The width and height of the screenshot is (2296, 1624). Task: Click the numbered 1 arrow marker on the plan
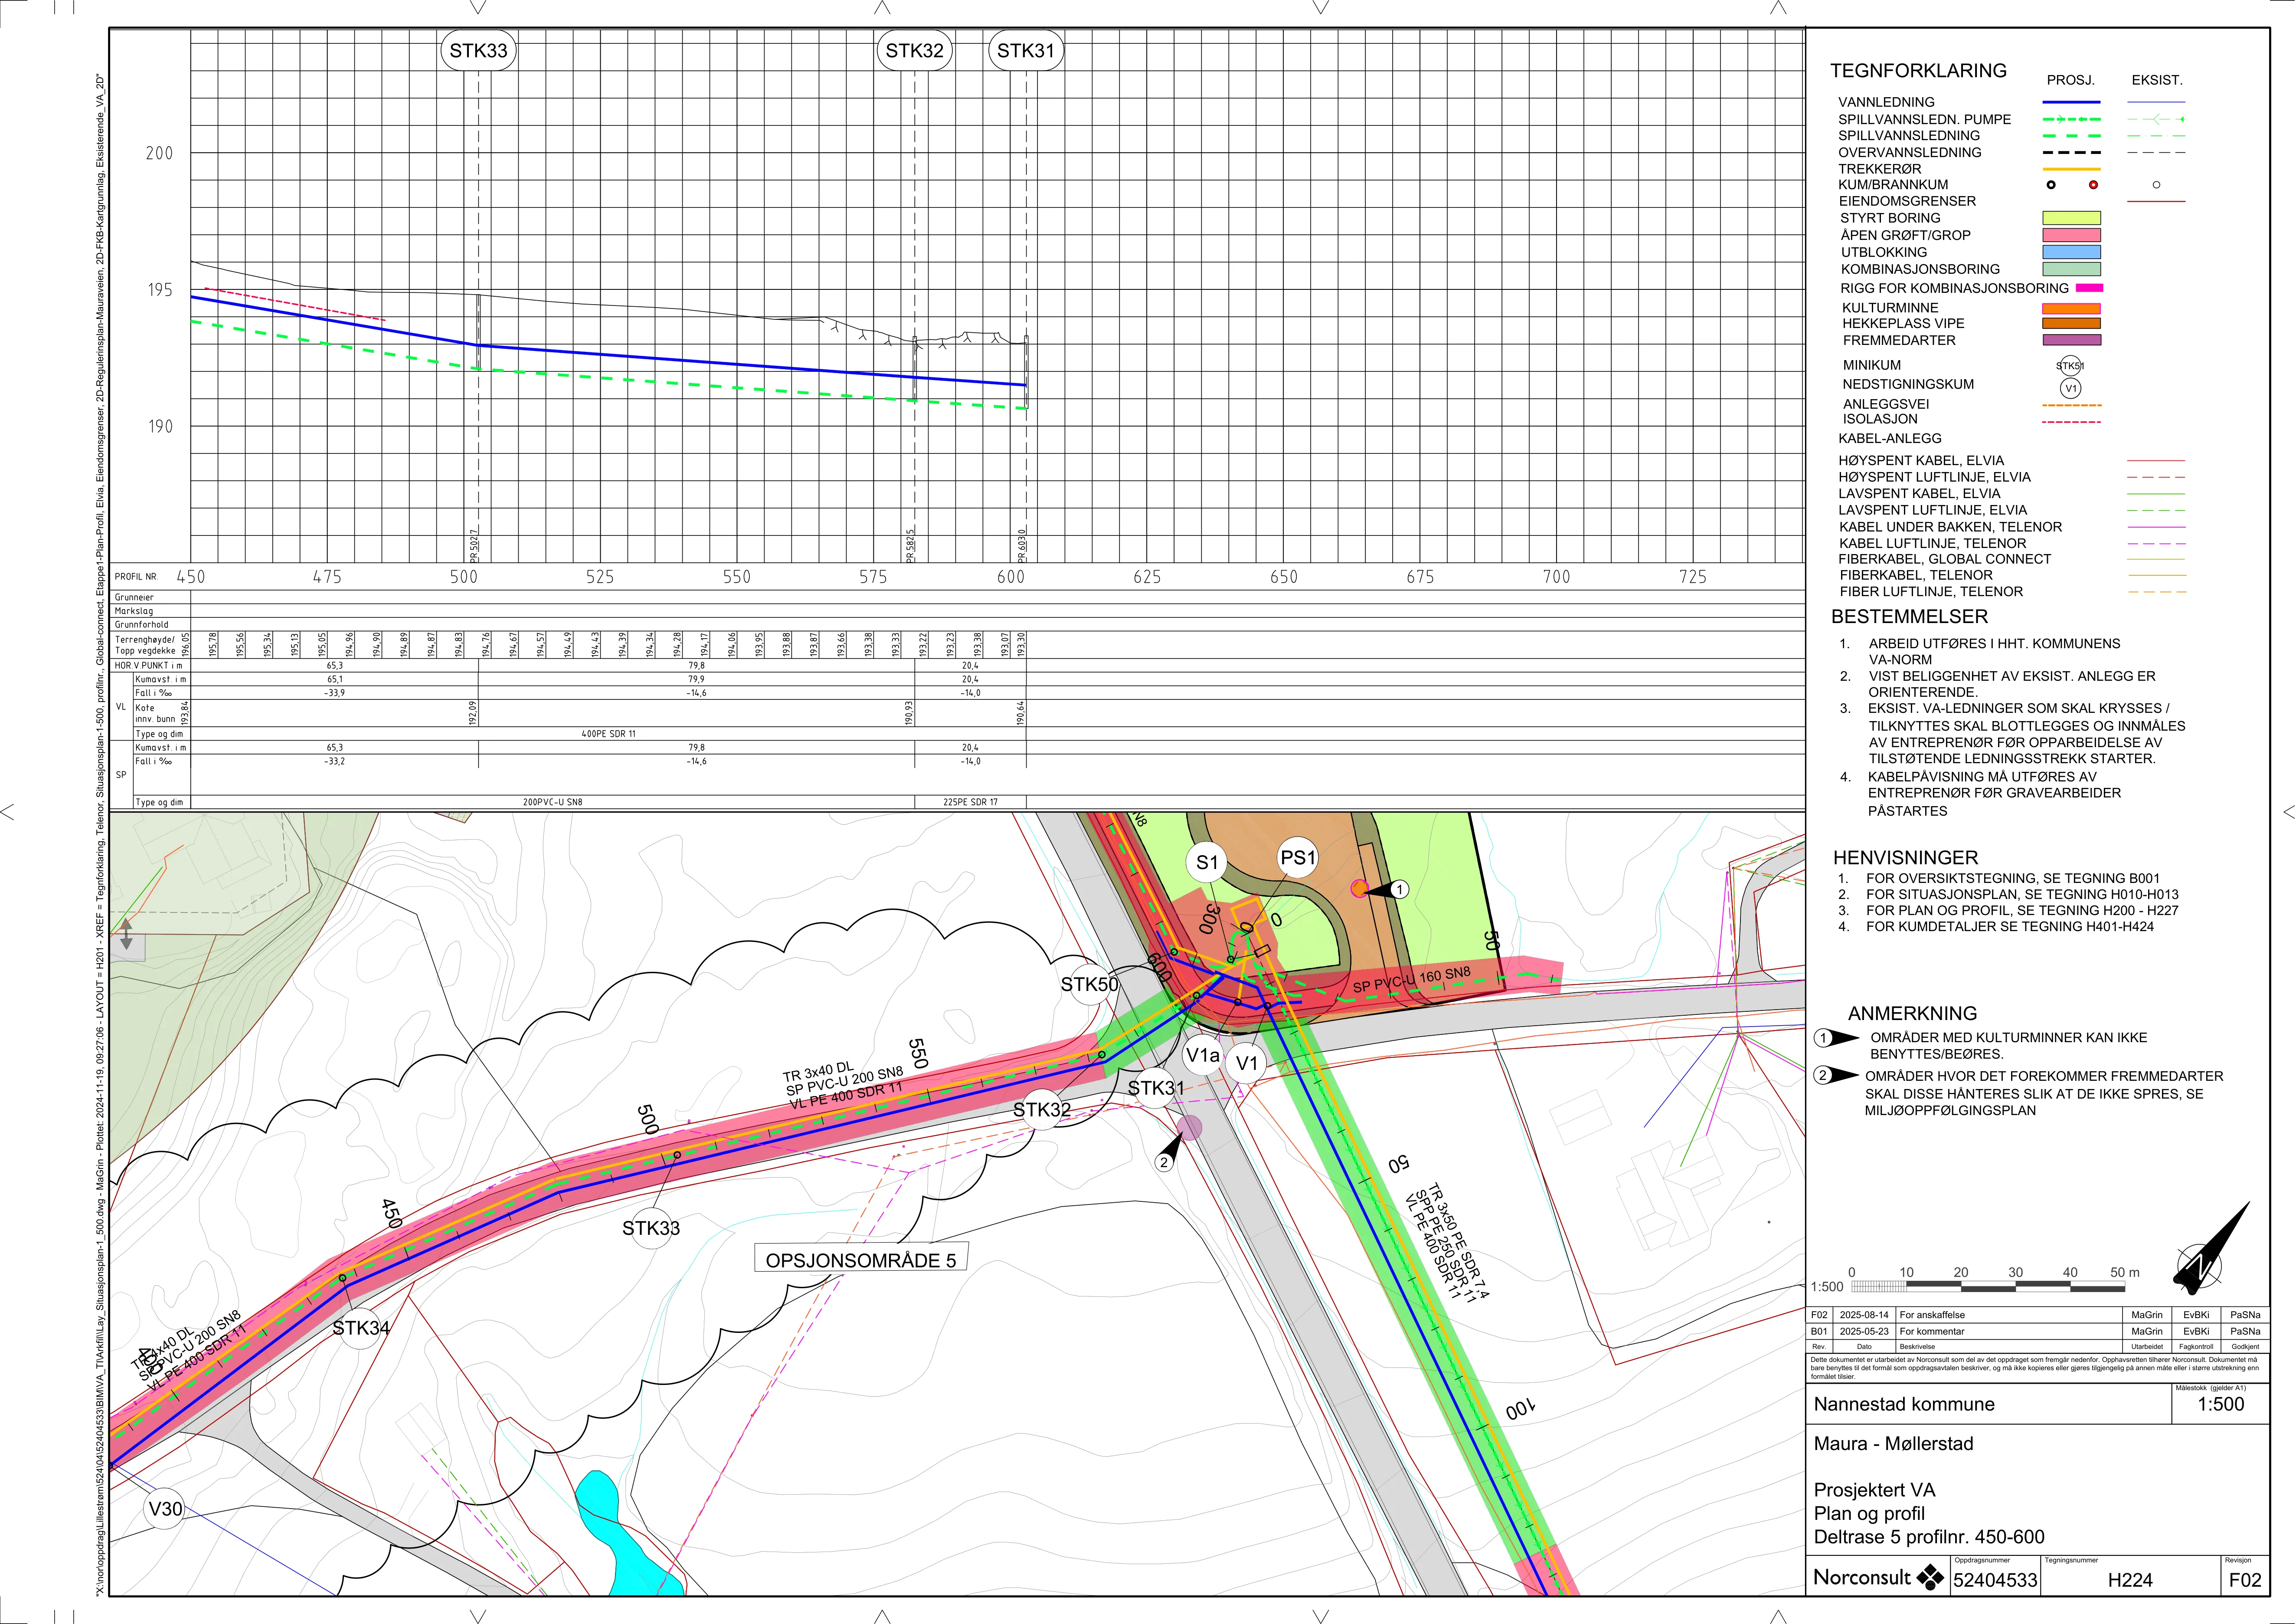[x=1388, y=889]
